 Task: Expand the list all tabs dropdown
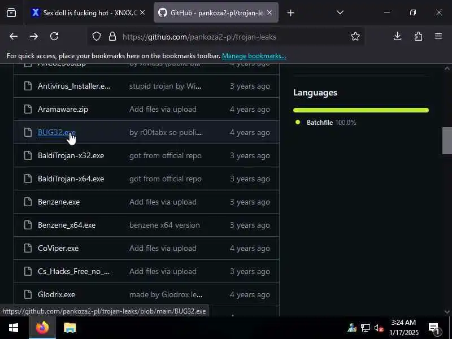pyautogui.click(x=340, y=12)
